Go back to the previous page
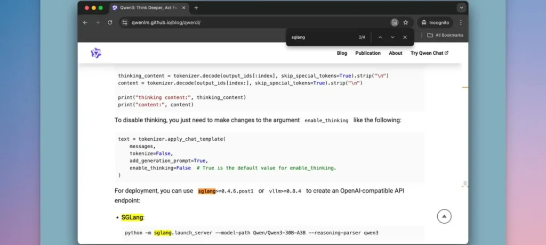This screenshot has width=546, height=245. pyautogui.click(x=85, y=22)
